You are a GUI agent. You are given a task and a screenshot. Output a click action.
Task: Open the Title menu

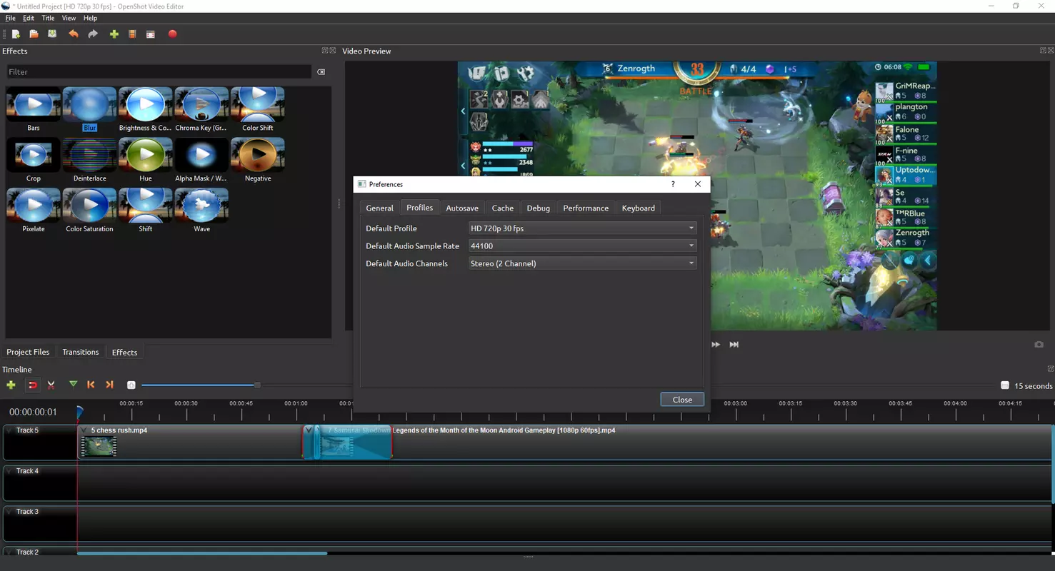[48, 18]
